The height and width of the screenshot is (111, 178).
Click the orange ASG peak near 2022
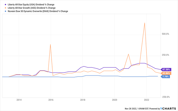pyautogui.click(x=144, y=23)
